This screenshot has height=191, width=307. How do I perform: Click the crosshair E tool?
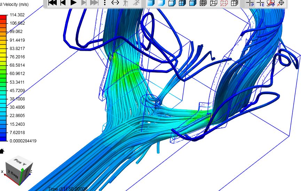click(261, 3)
